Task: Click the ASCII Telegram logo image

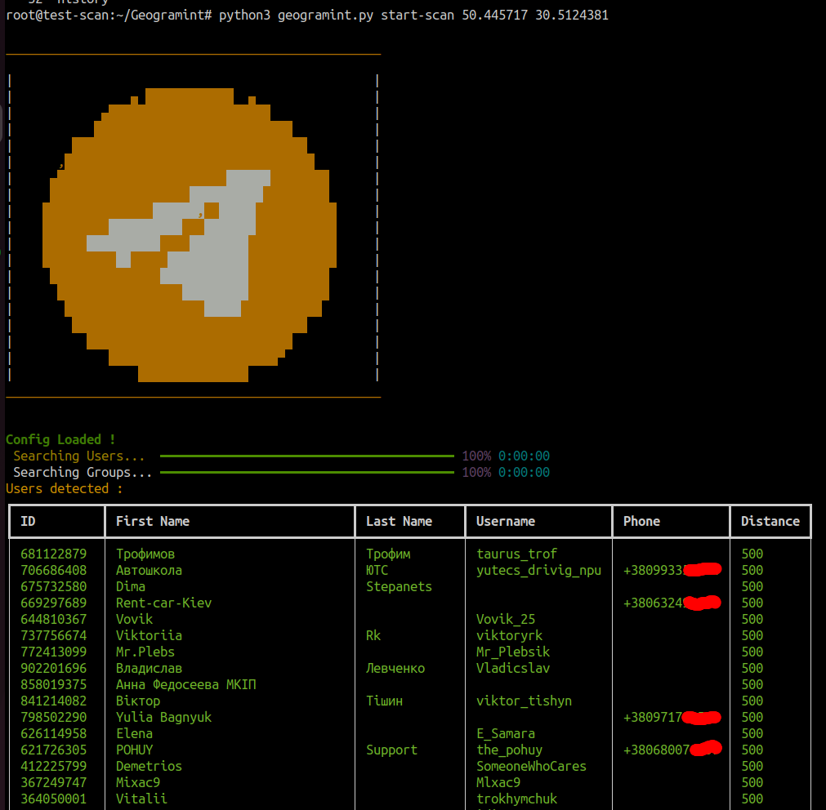Action: [190, 234]
